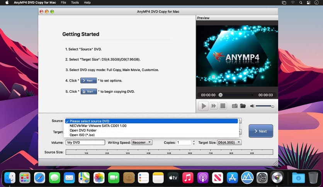Click the Copies stepper arrows
The width and height of the screenshot is (323, 187).
coord(194,142)
